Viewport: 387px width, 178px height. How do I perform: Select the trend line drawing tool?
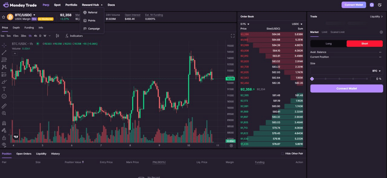[4, 52]
